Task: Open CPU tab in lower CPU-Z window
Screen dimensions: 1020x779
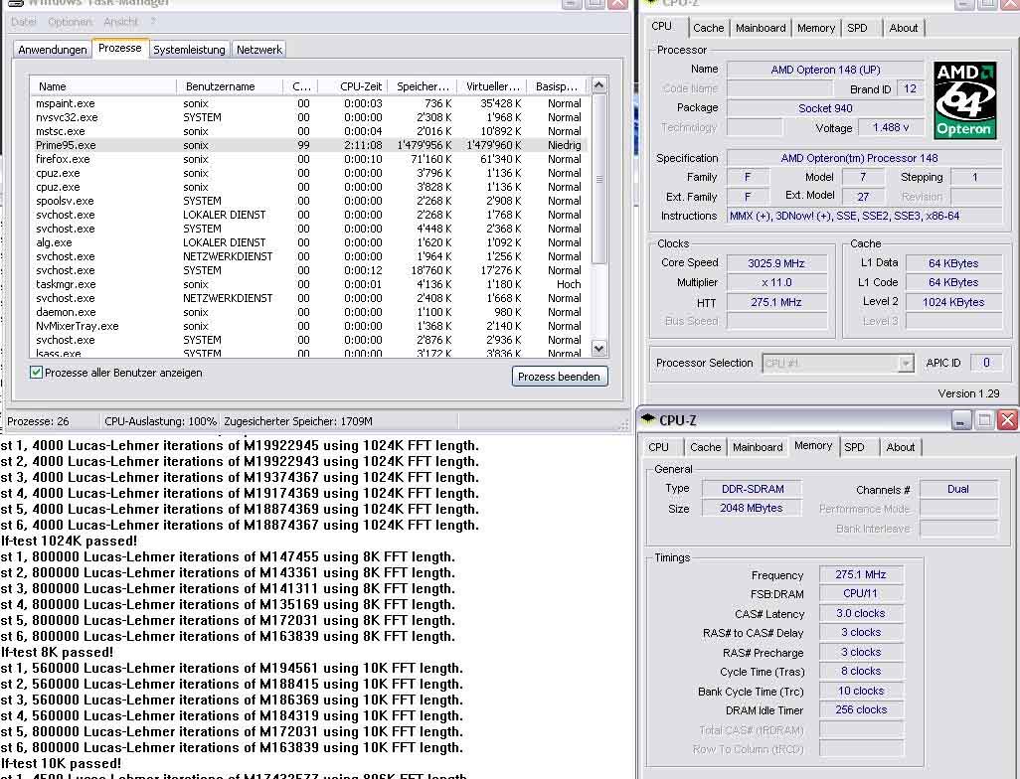Action: (658, 447)
